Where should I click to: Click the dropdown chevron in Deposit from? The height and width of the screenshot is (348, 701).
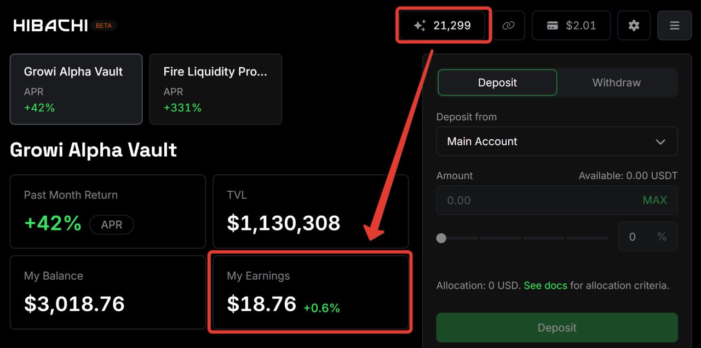click(660, 141)
